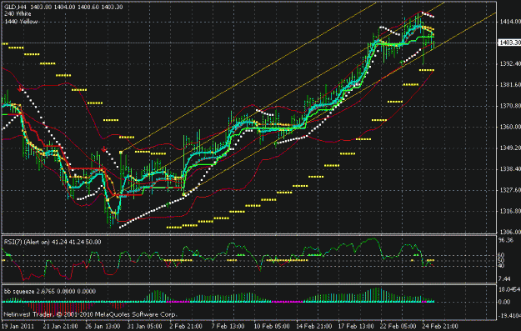Image resolution: width=521 pixels, height=331 pixels.
Task: Select the '240 White' label
Action: pos(18,14)
